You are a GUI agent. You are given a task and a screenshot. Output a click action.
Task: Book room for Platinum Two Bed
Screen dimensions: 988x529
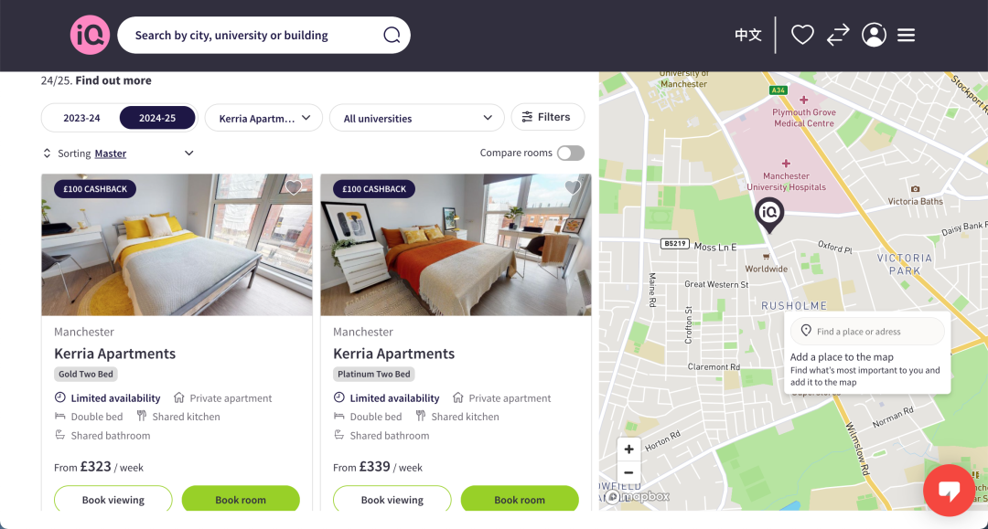click(x=520, y=500)
